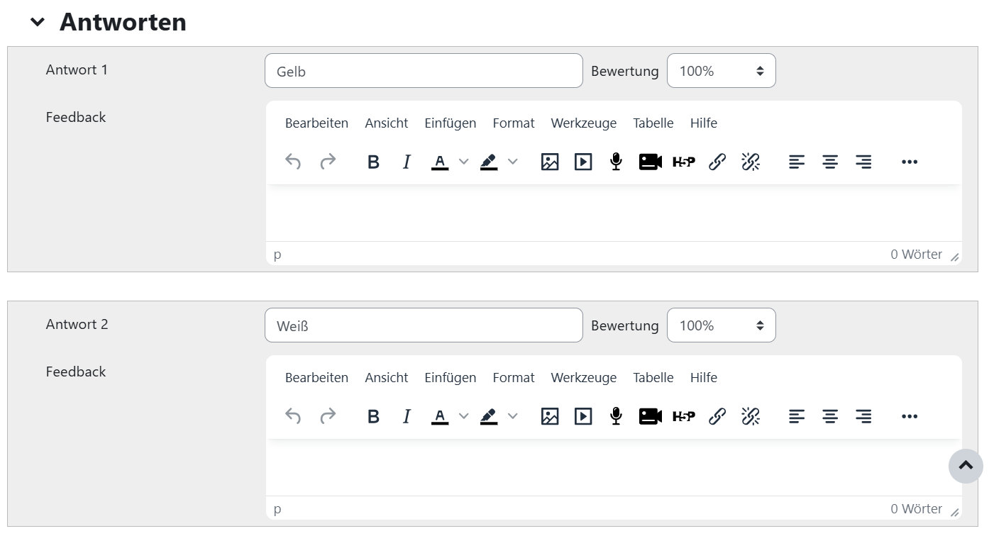Click H5P icon in Antwort 2 feedback toolbar
This screenshot has height=536, width=989.
684,416
